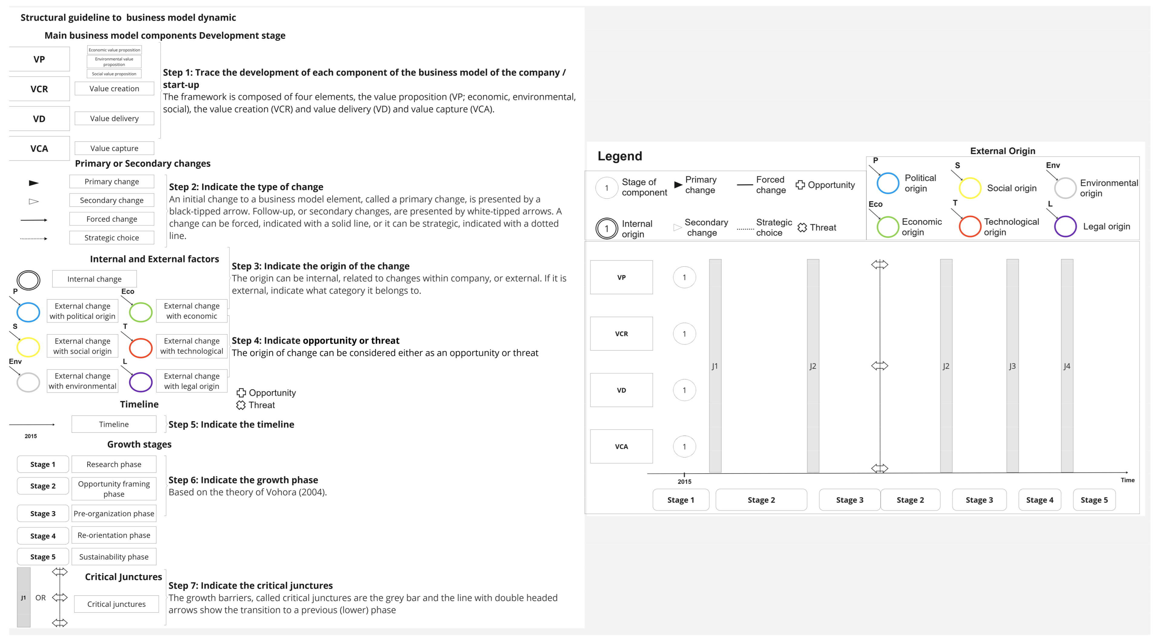Image resolution: width=1155 pixels, height=642 pixels.
Task: Select the black-tipped Primary change arrow in Legend
Action: (x=678, y=184)
